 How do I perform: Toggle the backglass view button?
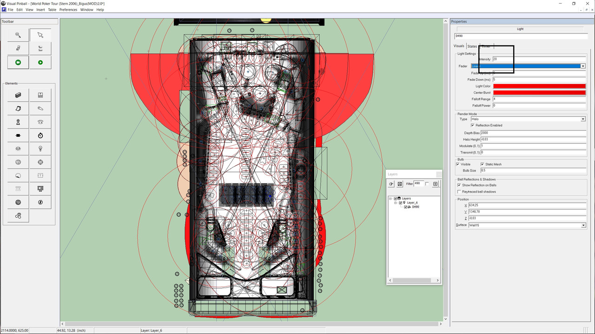(40, 48)
